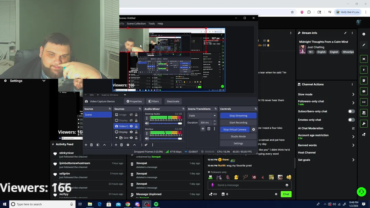
Task: Click the Windows search box on the taskbar
Action: point(42,204)
